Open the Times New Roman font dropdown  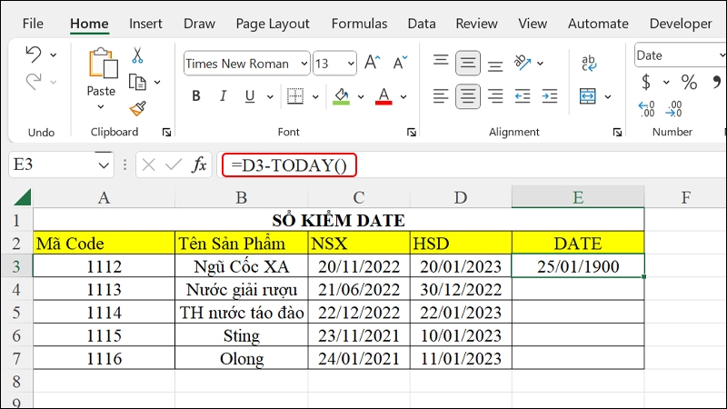pos(304,63)
